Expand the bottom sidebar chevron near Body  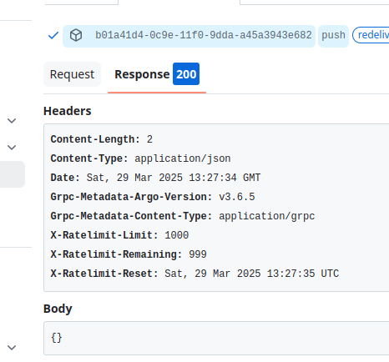(x=12, y=347)
